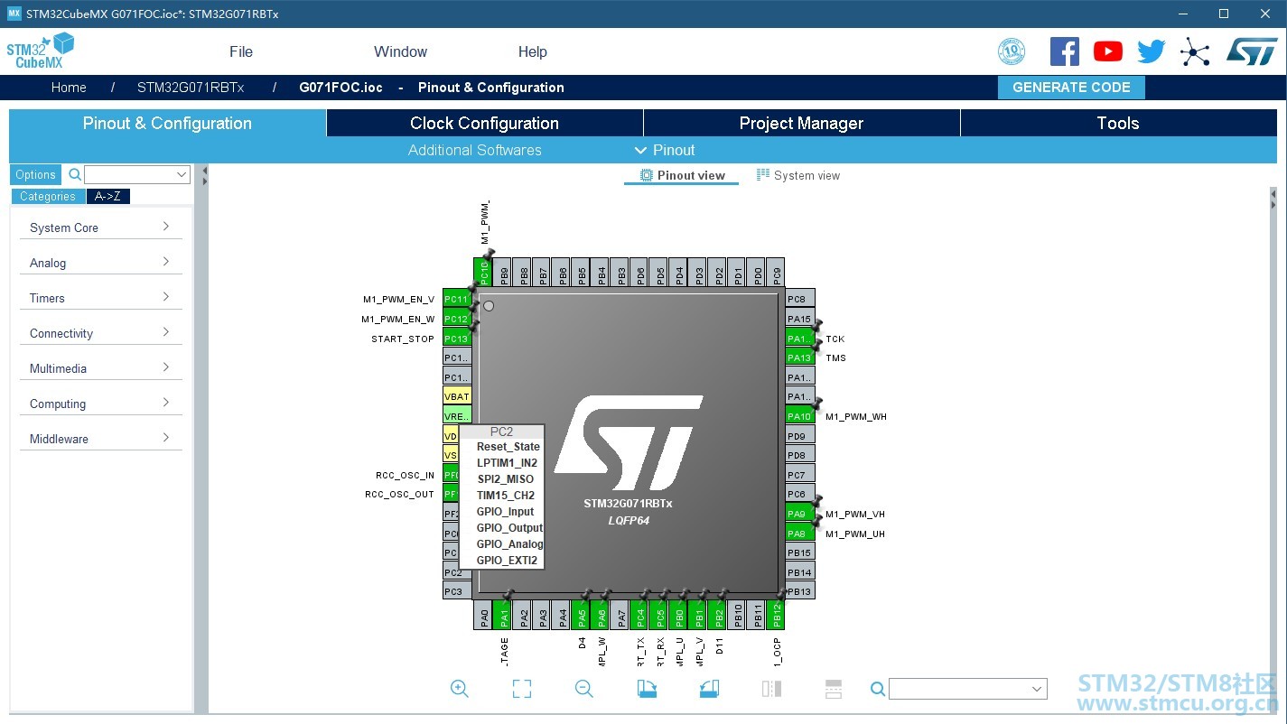
Task: Expand the Multimedia category
Action: click(x=100, y=368)
